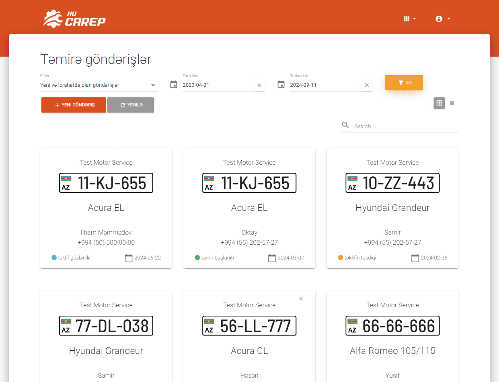Clear the 2023-04-01 start date
This screenshot has width=499, height=382.
259,85
